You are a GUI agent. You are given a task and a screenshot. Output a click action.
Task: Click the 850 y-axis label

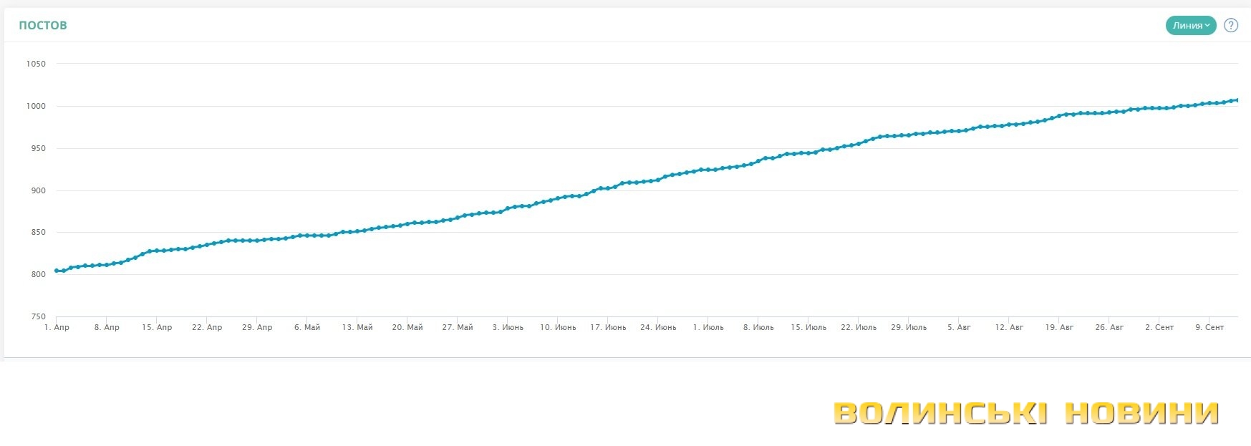point(38,232)
